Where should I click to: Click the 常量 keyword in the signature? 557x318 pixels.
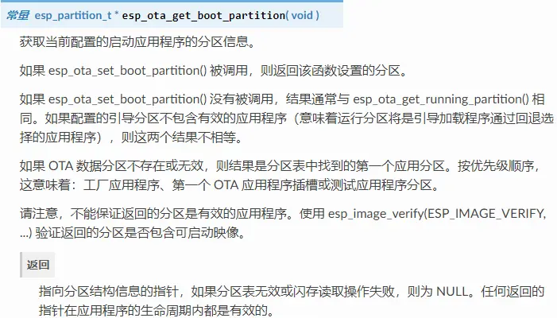pyautogui.click(x=17, y=15)
